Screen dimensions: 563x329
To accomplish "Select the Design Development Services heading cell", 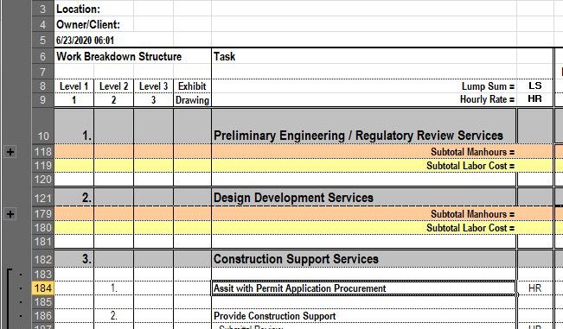I will pyautogui.click(x=364, y=198).
